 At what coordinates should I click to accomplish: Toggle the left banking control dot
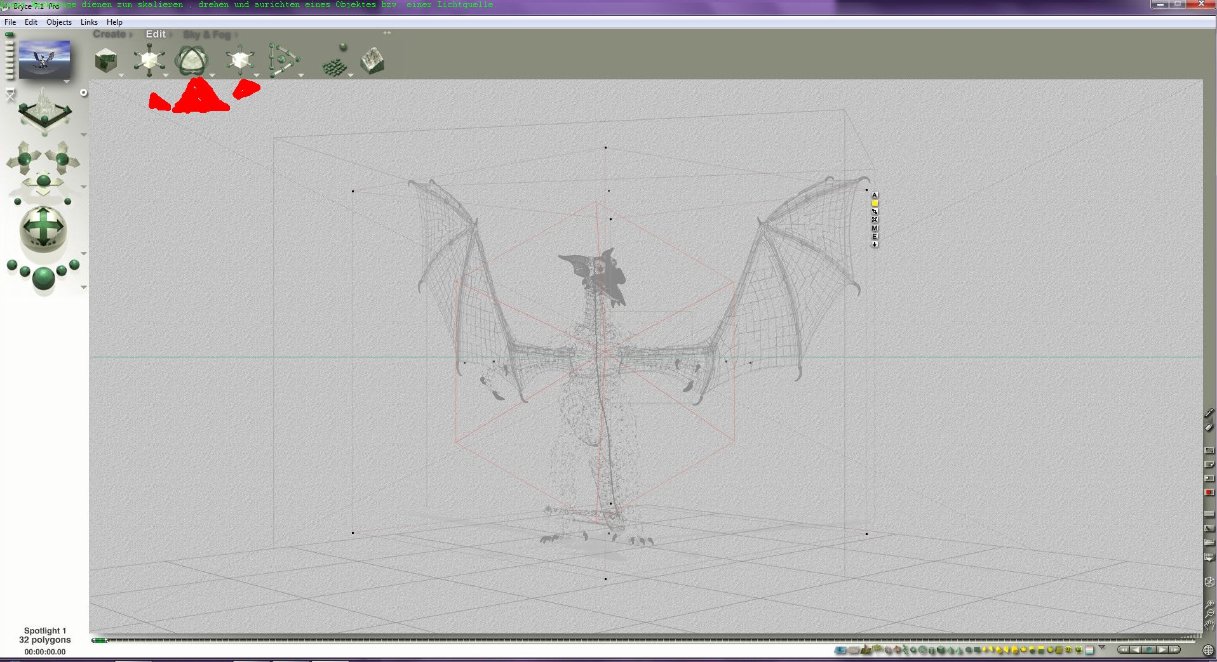tap(18, 202)
